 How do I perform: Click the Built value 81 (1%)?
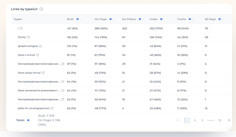coord(71,55)
